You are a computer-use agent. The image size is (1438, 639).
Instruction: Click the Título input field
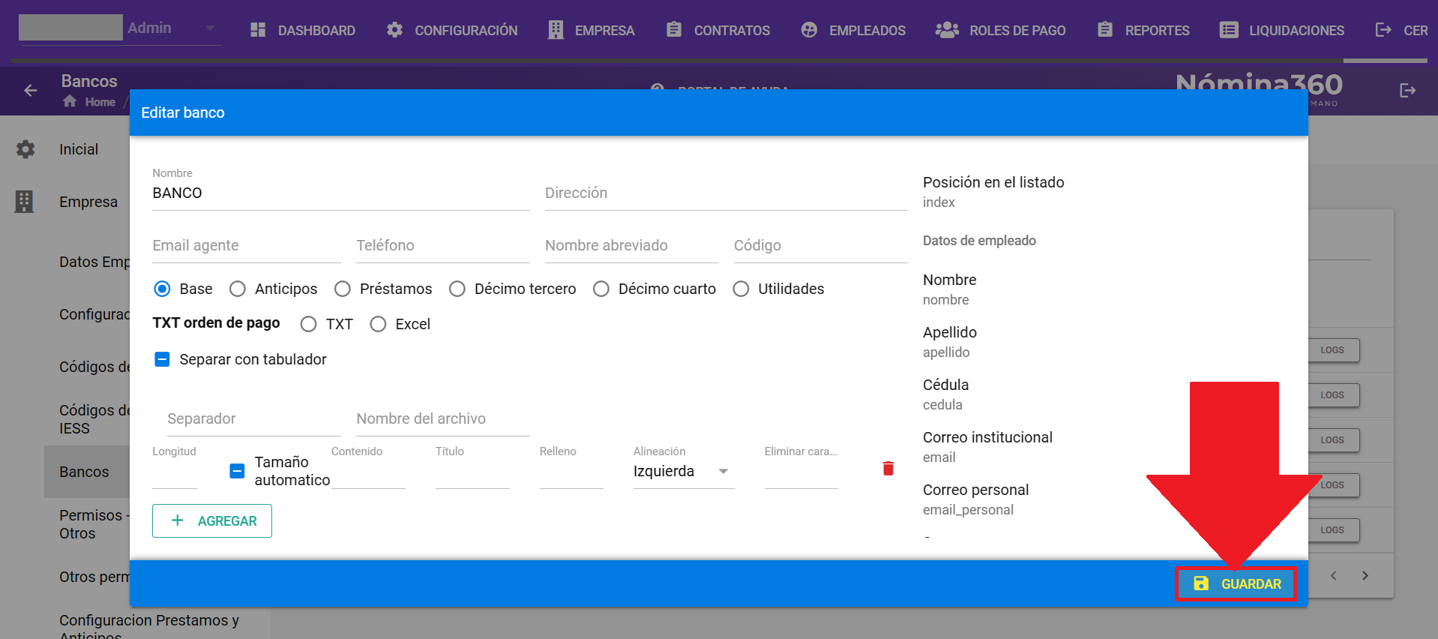coord(472,472)
